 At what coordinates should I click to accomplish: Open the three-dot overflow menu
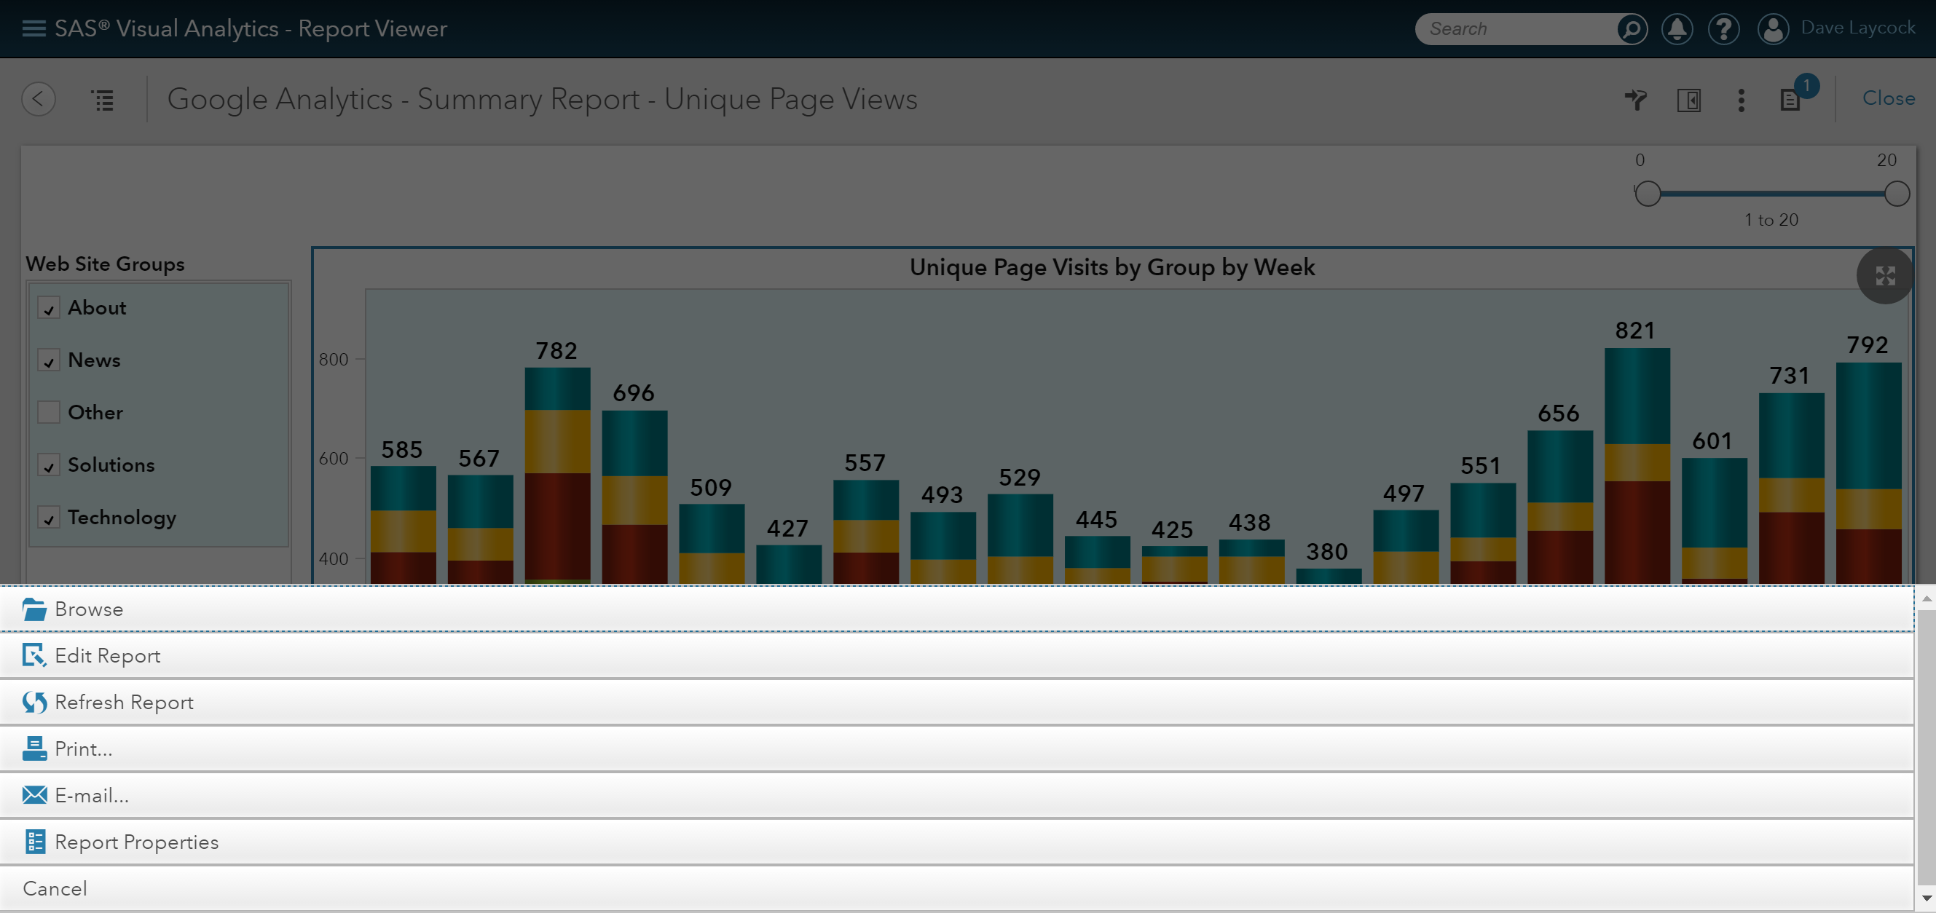[x=1741, y=100]
